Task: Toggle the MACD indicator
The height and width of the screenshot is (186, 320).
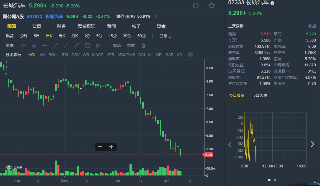Action: (x=98, y=55)
